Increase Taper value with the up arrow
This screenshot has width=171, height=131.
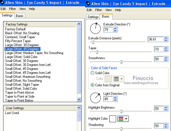[x=166, y=48]
